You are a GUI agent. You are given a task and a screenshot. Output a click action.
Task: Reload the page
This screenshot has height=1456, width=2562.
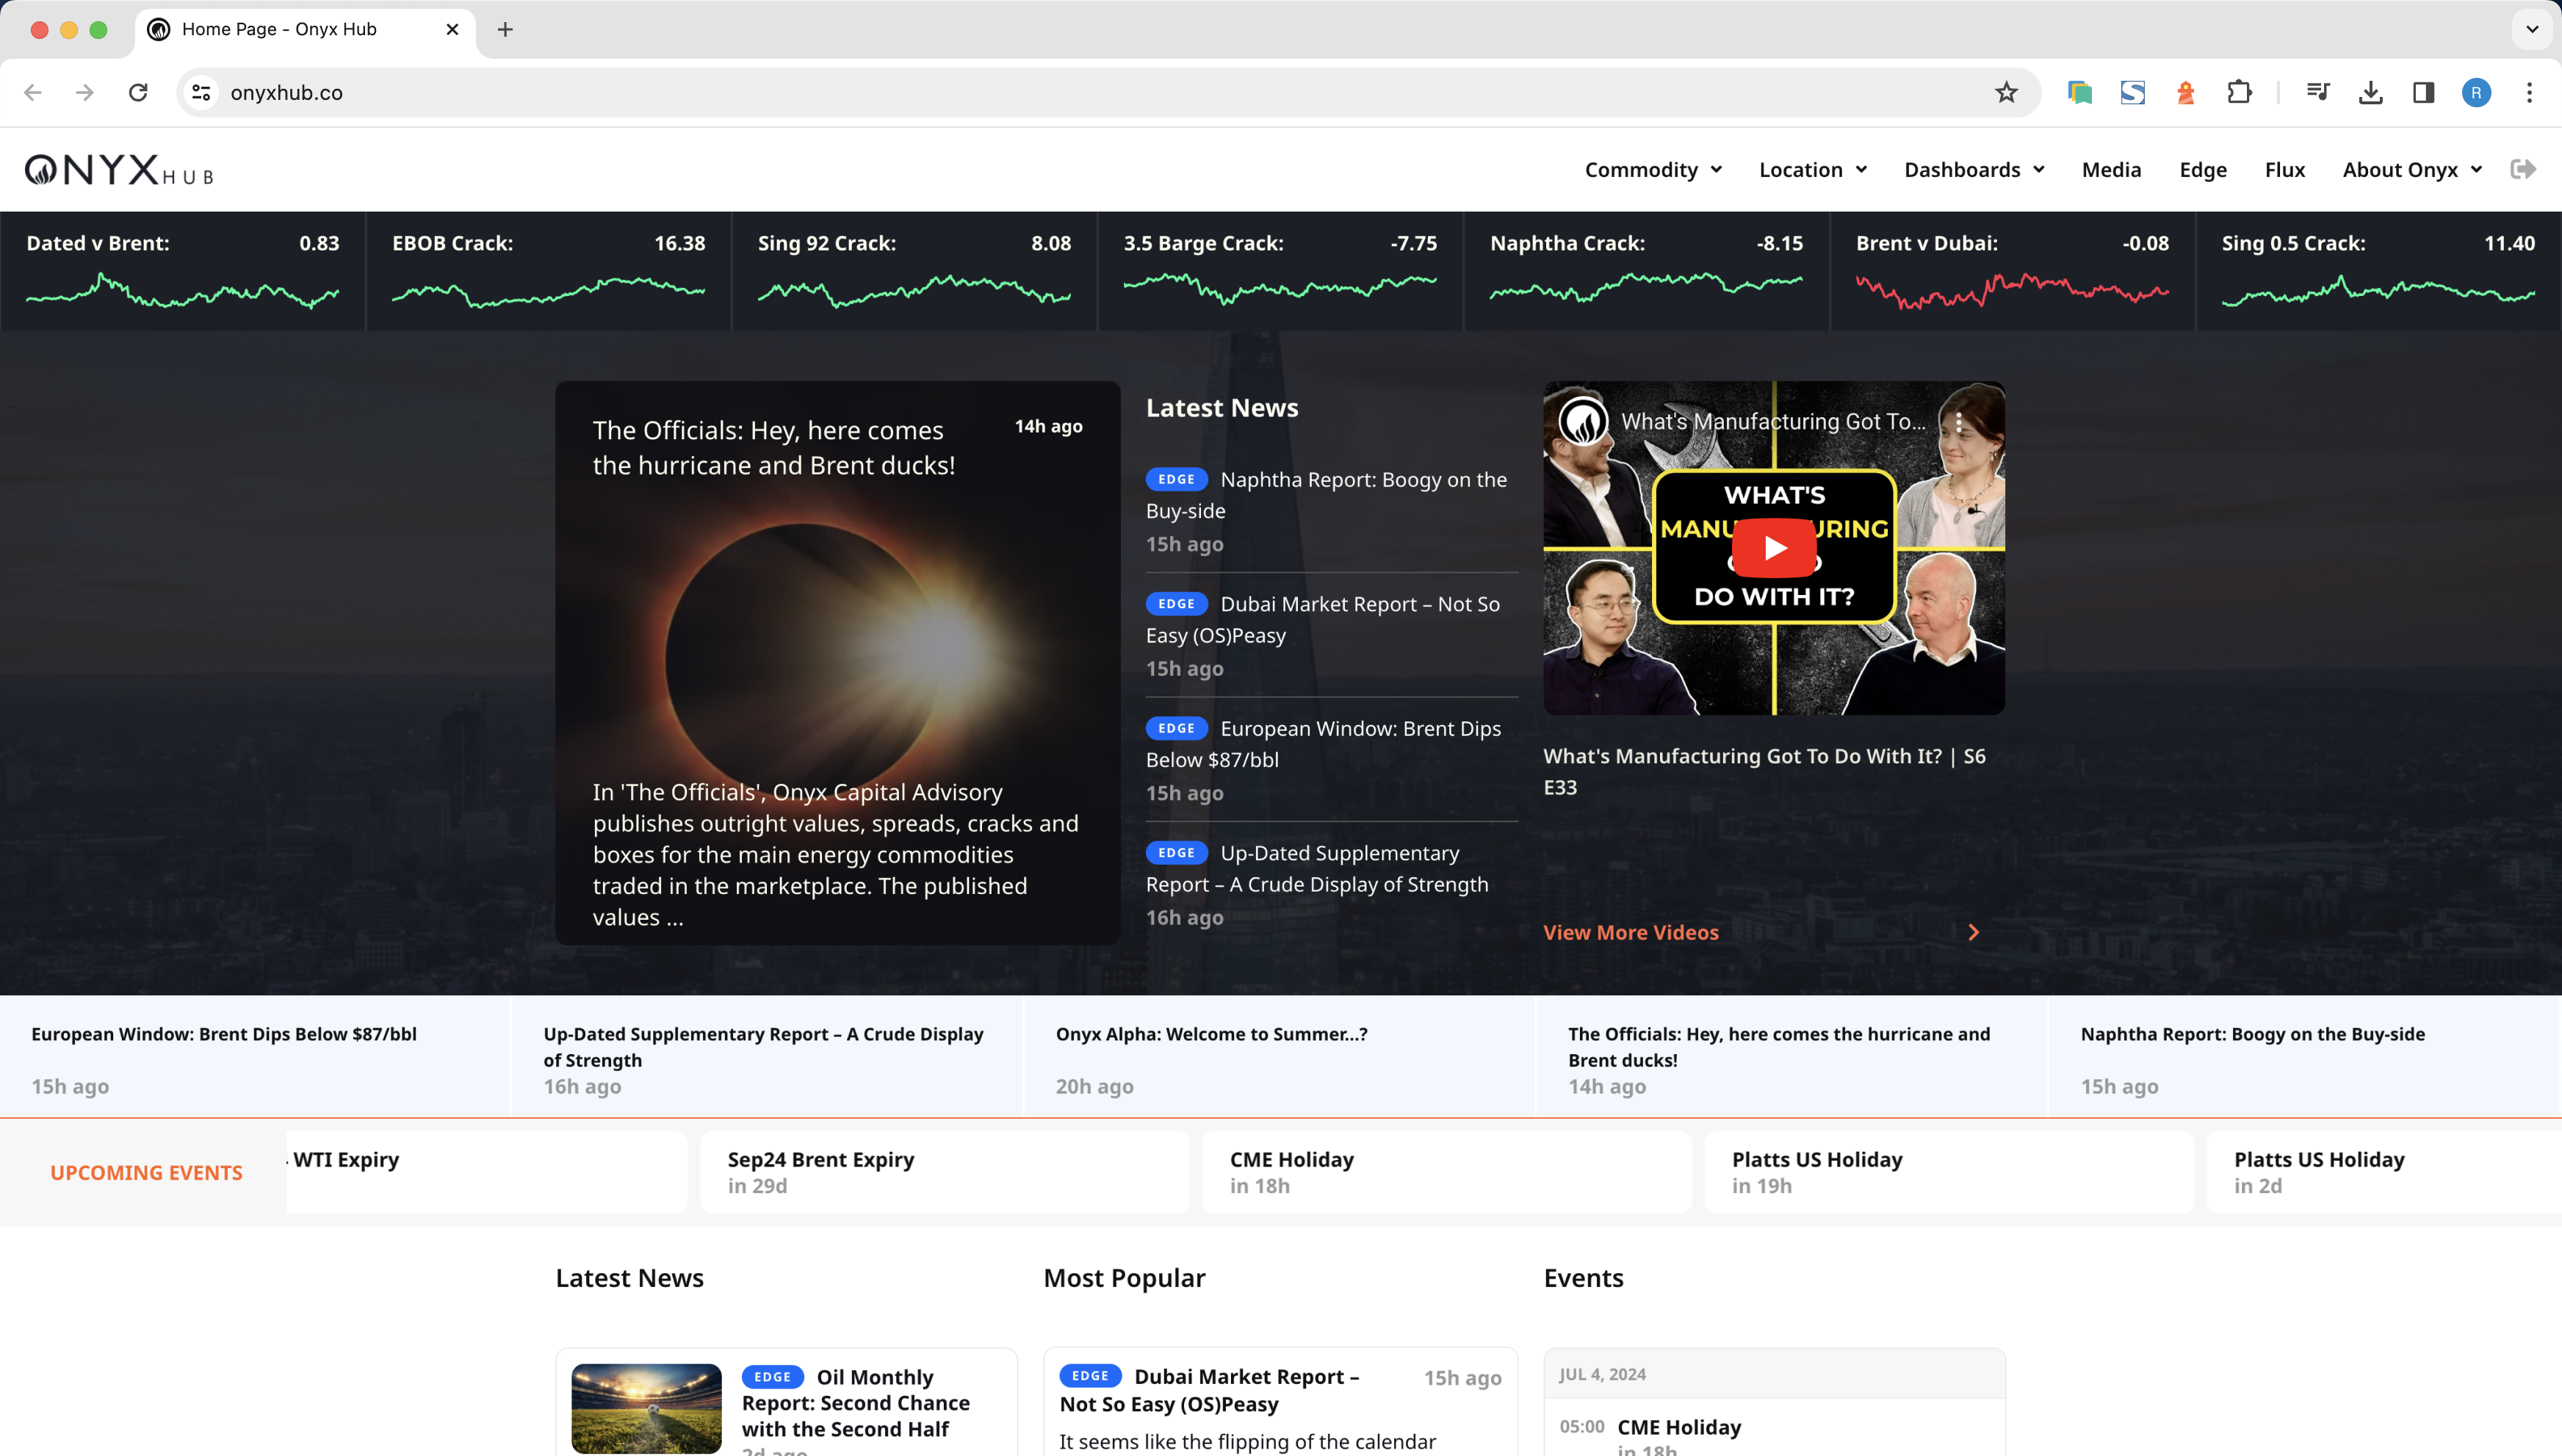tap(138, 92)
